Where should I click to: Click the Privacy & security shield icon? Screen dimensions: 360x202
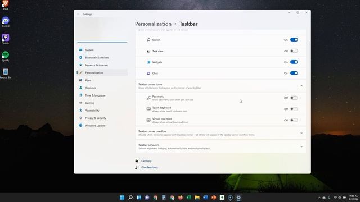pos(80,118)
